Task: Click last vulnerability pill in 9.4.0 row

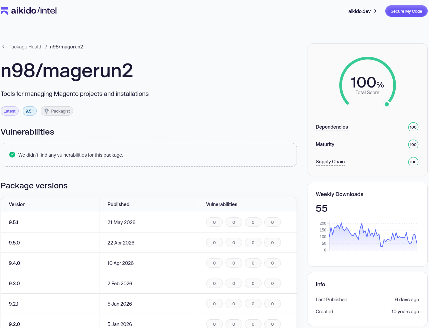Action: [272, 263]
